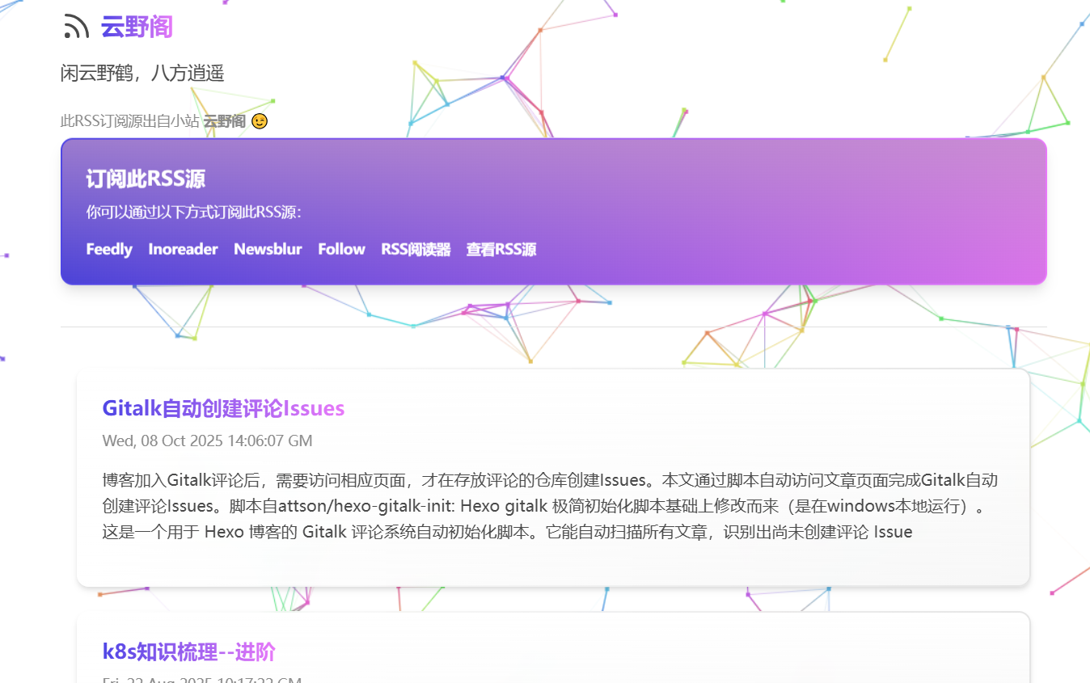Click the 订阅此RSS源 heading
The width and height of the screenshot is (1090, 683).
click(146, 179)
